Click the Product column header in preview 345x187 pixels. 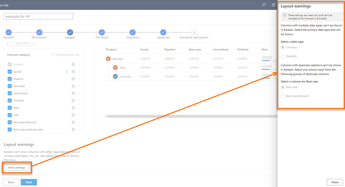tap(111, 50)
